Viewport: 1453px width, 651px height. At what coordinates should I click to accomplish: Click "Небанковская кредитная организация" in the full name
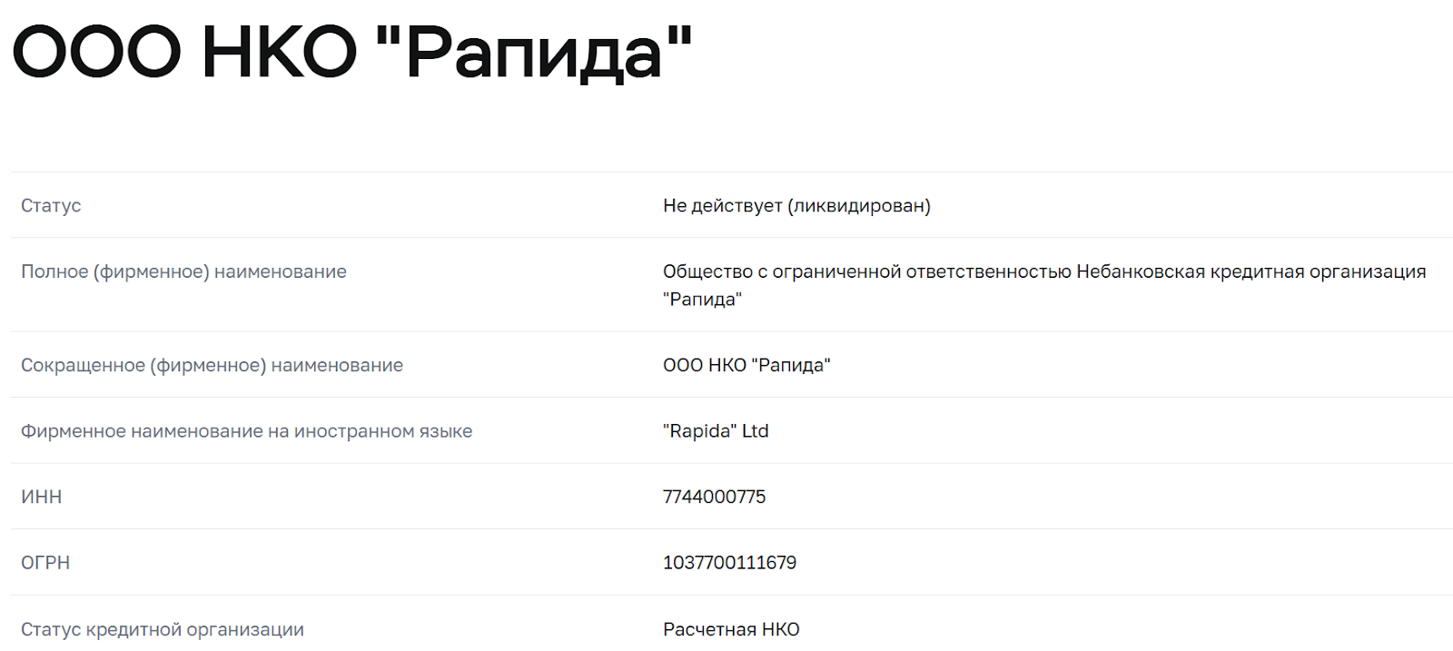click(1250, 271)
